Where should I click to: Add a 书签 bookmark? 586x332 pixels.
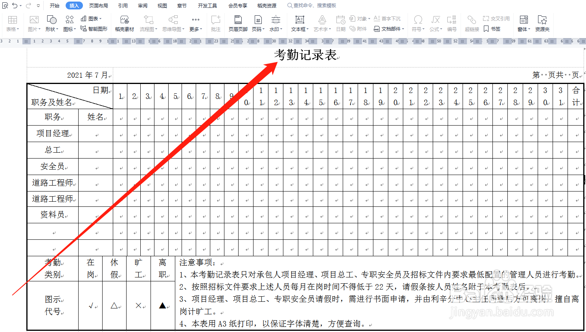[x=492, y=29]
